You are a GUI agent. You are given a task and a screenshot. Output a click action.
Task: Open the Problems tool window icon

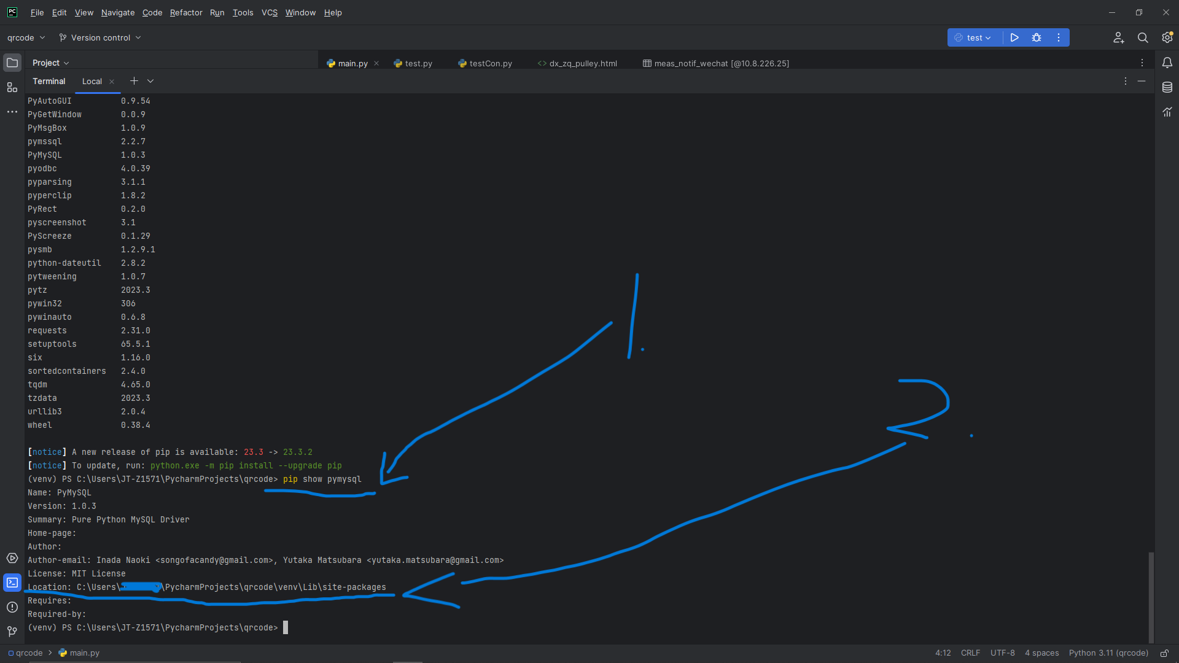click(x=12, y=607)
